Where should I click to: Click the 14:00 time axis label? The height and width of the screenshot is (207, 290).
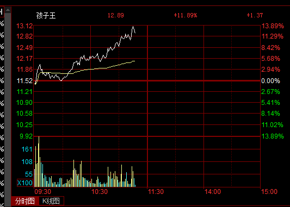click(x=213, y=192)
